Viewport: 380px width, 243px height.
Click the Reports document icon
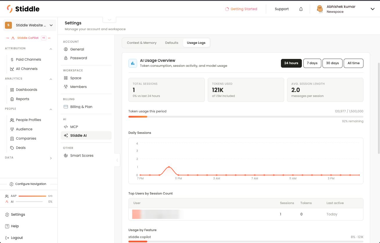coord(12,99)
